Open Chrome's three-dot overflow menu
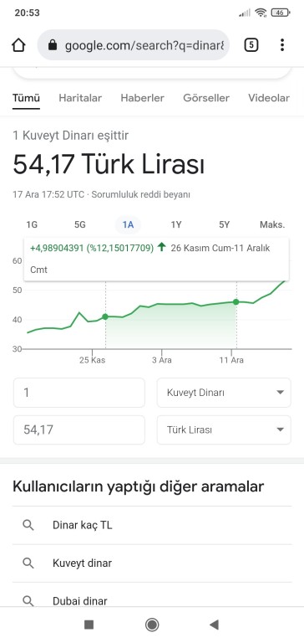The height and width of the screenshot is (643, 304). pos(282,45)
